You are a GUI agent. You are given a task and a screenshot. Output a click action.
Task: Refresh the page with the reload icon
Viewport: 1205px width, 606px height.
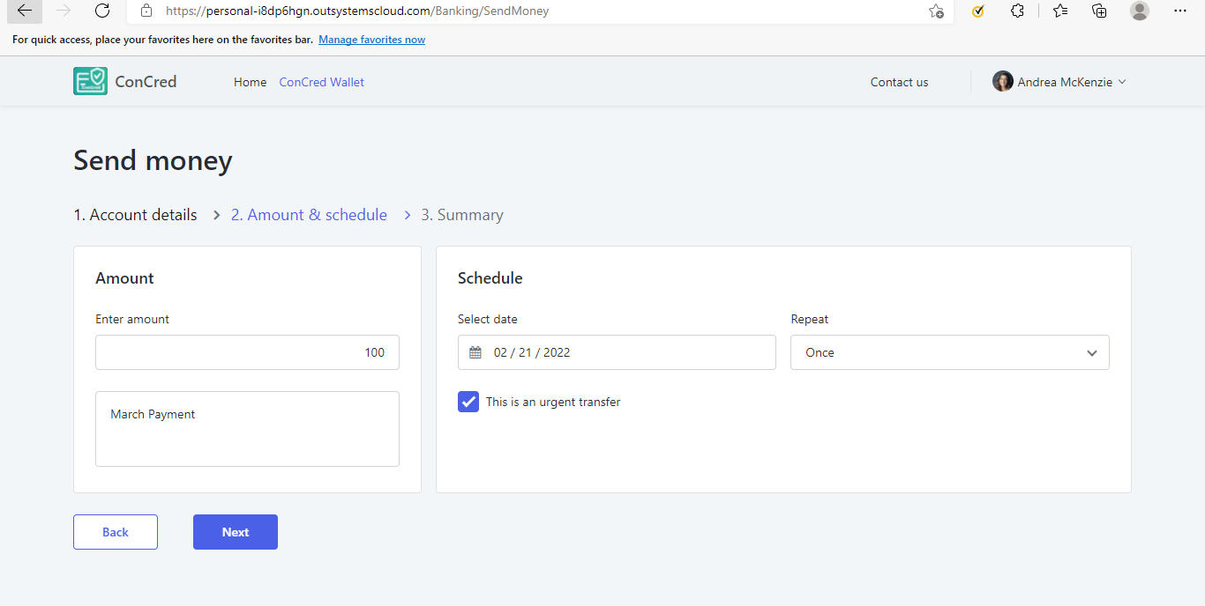coord(102,11)
